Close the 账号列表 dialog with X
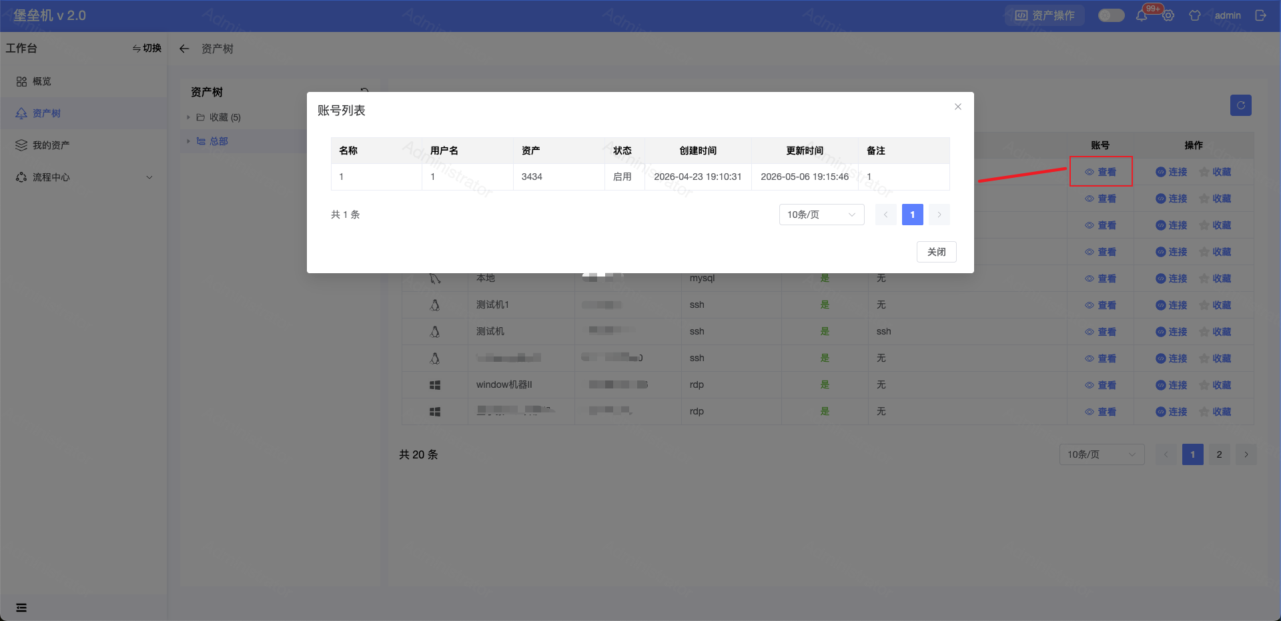This screenshot has width=1281, height=621. (x=958, y=107)
